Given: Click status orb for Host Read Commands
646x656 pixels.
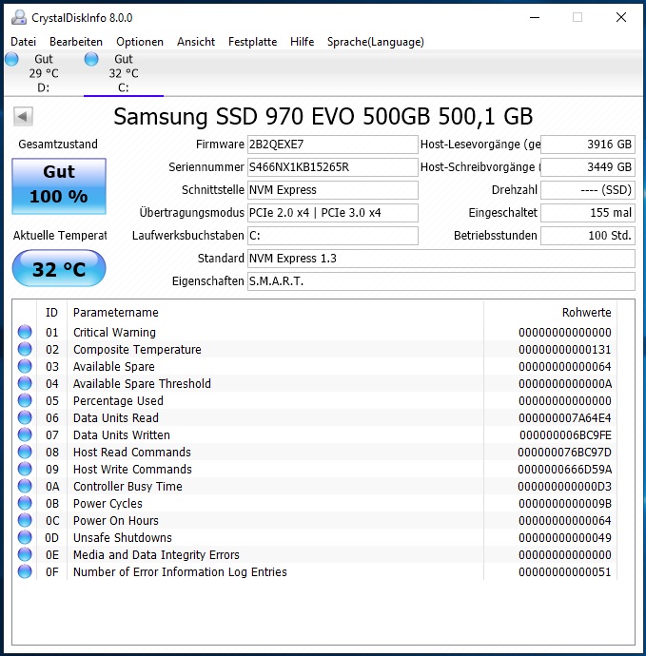Looking at the screenshot, I should (x=25, y=453).
